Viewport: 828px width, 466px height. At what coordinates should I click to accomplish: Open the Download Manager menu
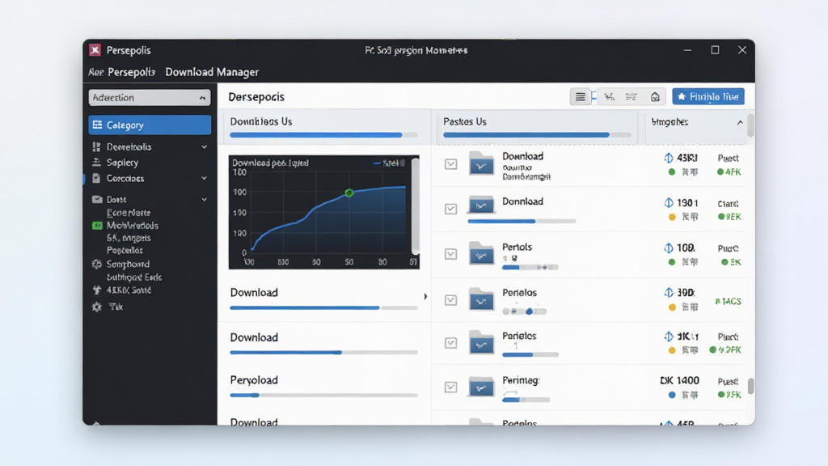(x=212, y=72)
